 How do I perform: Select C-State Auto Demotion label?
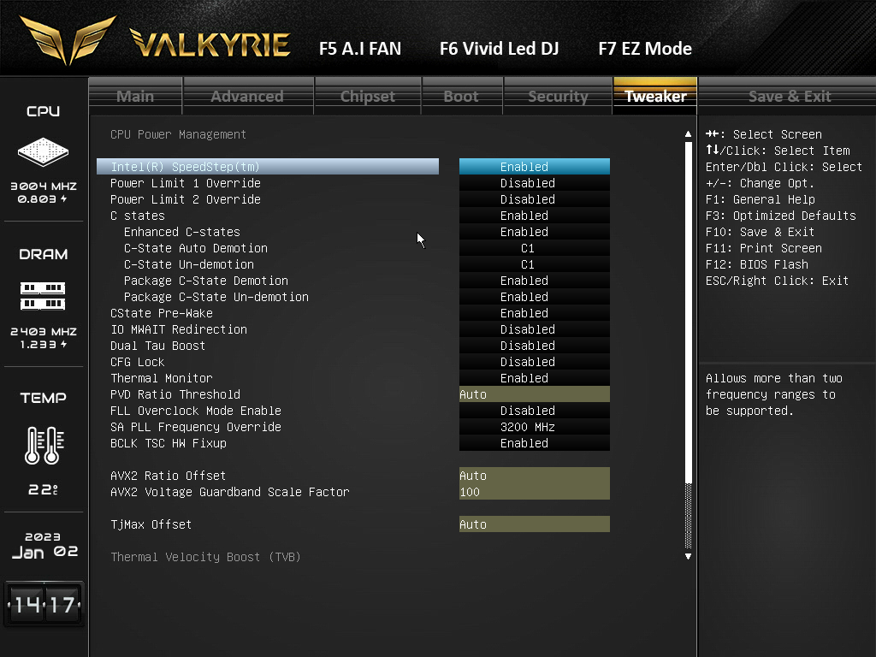click(x=196, y=247)
